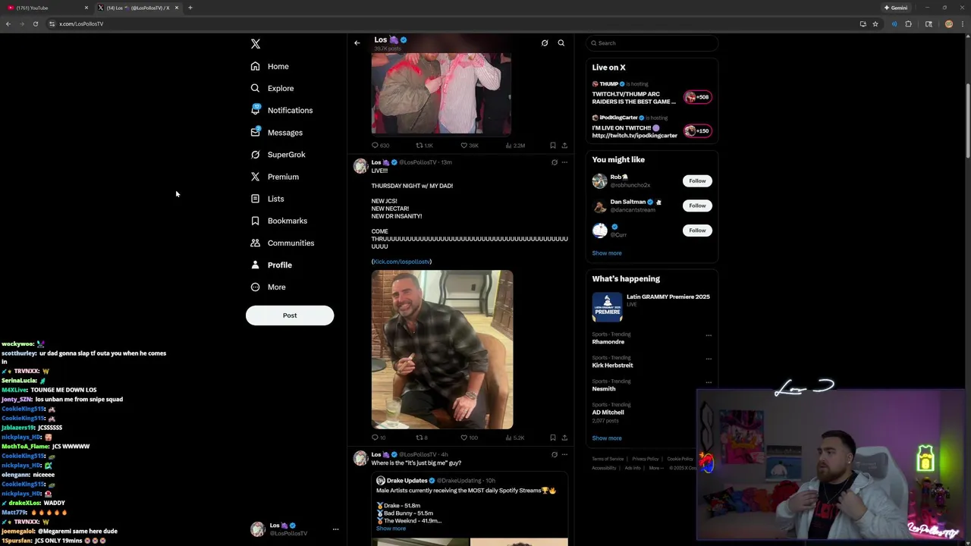Viewport: 971px width, 546px height.
Task: Open the Notifications bell icon
Action: [256, 110]
